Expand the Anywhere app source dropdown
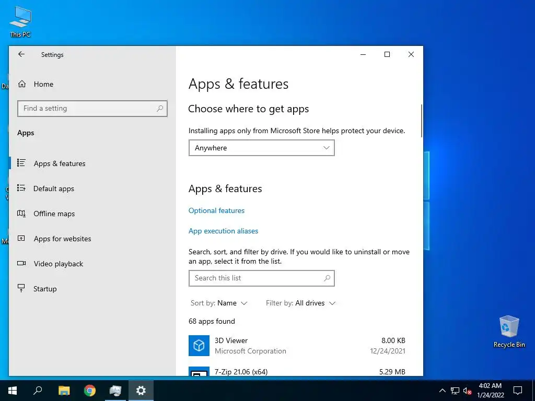Screen dimensions: 535x401 pos(261,148)
